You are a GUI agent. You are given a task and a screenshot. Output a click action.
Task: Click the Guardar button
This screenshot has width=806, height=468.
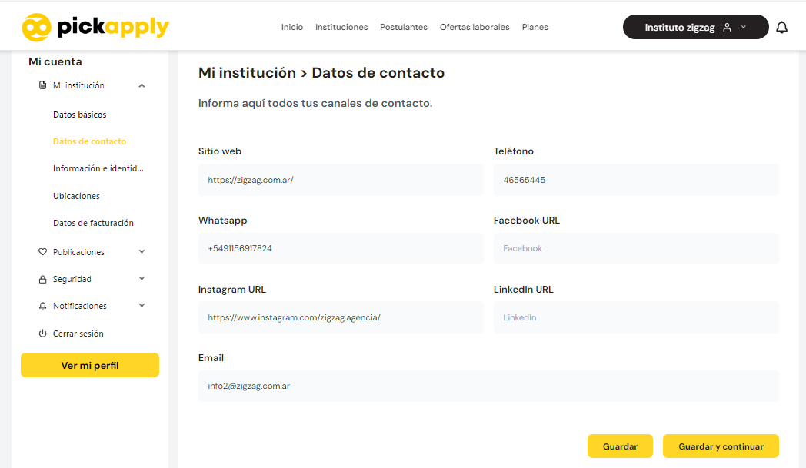(x=620, y=446)
